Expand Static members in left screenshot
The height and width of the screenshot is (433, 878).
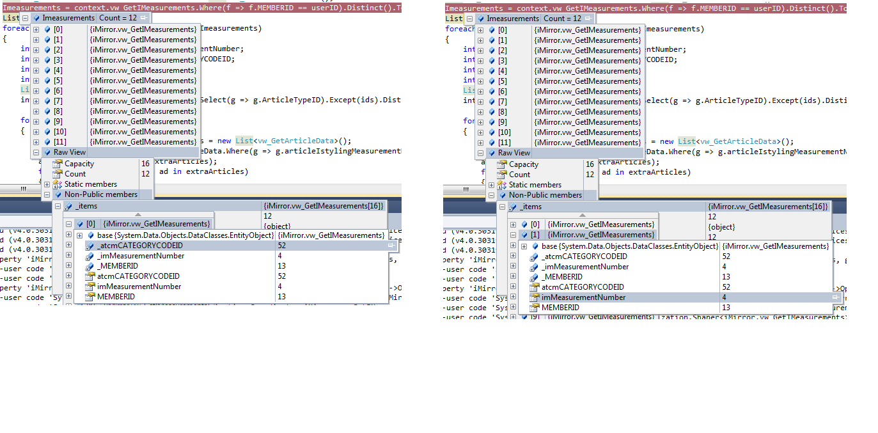point(47,184)
